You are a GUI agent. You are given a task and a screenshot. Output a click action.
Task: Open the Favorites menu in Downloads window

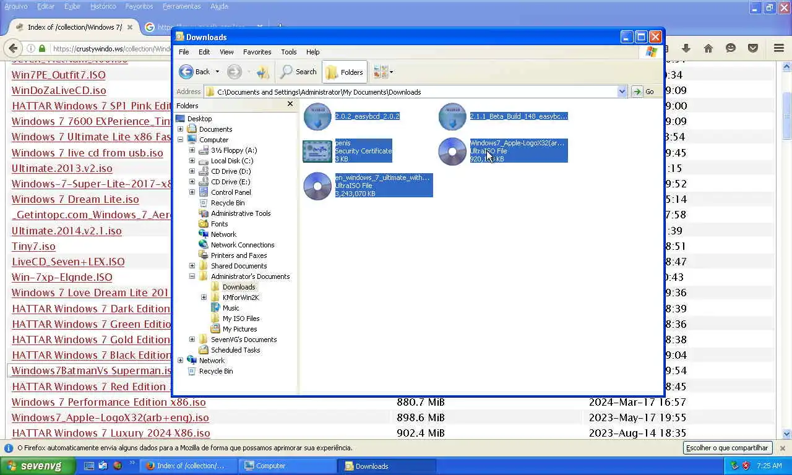pyautogui.click(x=257, y=52)
